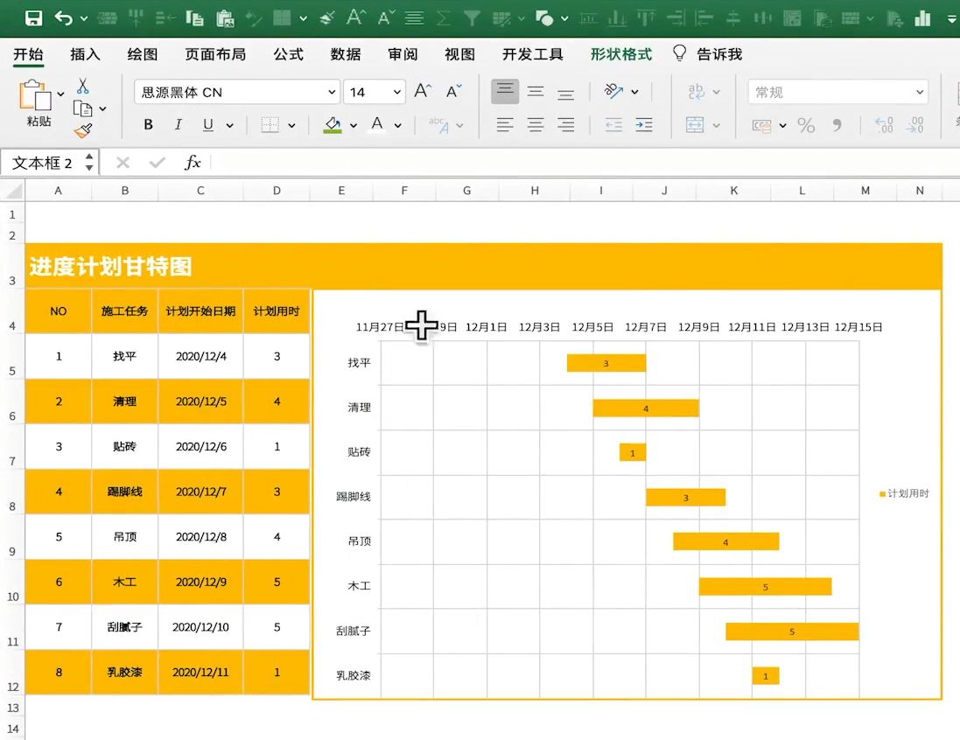
Task: Click the Undo arrow icon
Action: point(63,17)
